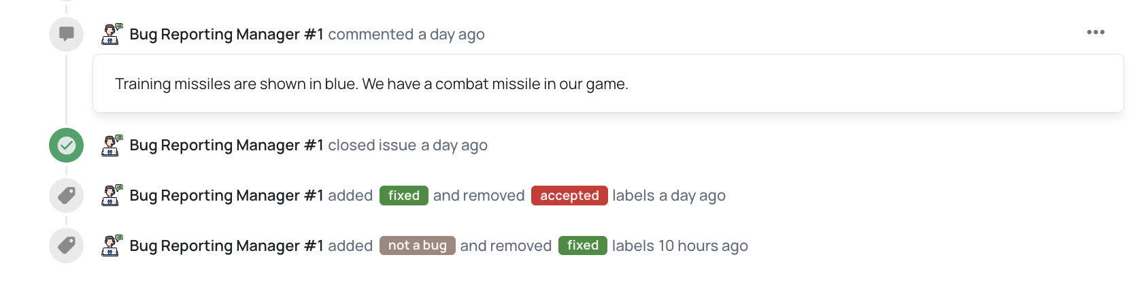Click the '10 hours ago' timestamp

703,246
